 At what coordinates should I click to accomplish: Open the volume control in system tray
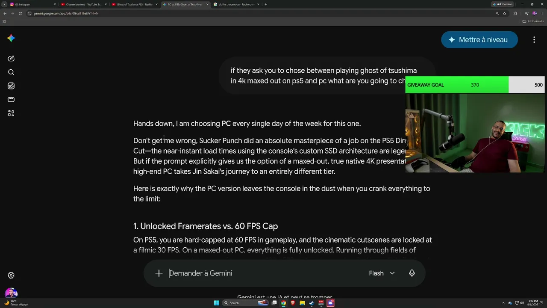[522, 303]
